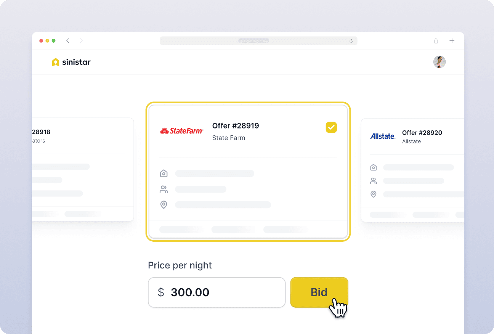Click the browser forward navigation arrow
The width and height of the screenshot is (494, 334).
click(81, 40)
